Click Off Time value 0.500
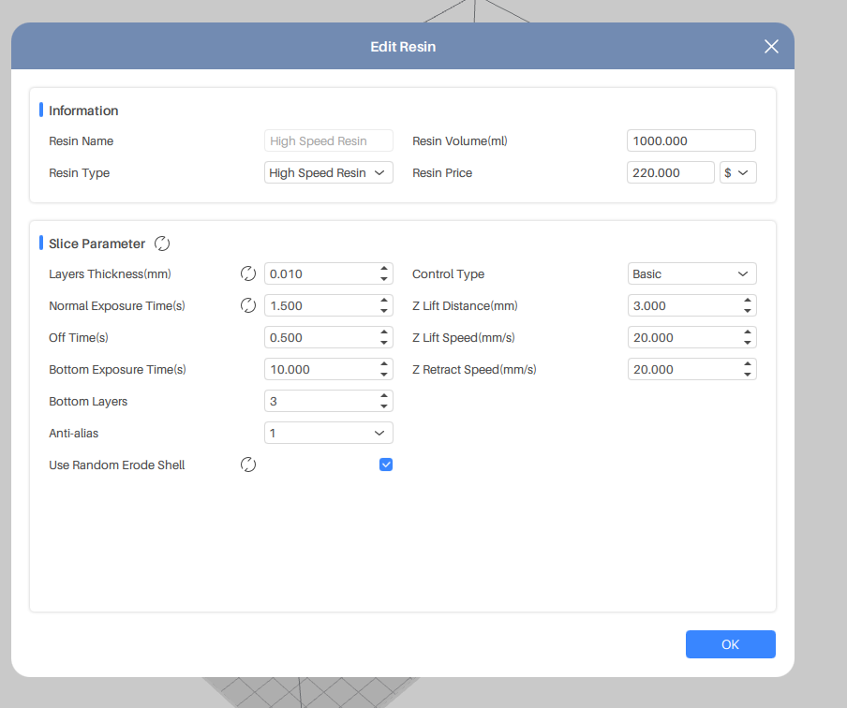 click(286, 337)
